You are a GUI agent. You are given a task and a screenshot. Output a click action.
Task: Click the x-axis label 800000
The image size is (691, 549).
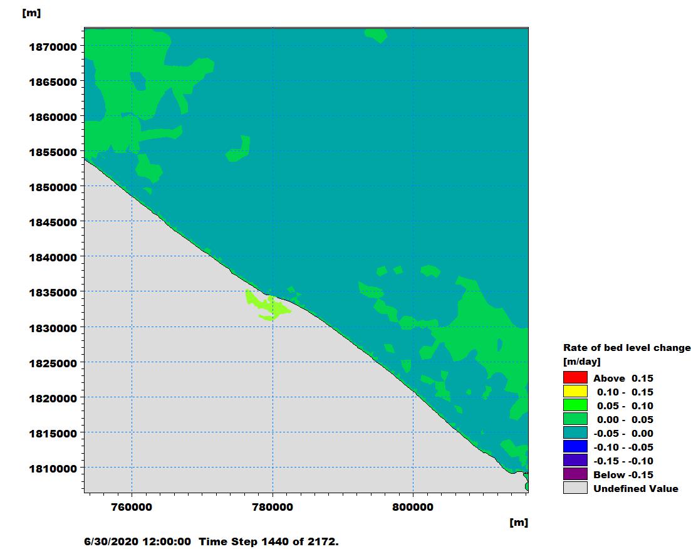[413, 507]
